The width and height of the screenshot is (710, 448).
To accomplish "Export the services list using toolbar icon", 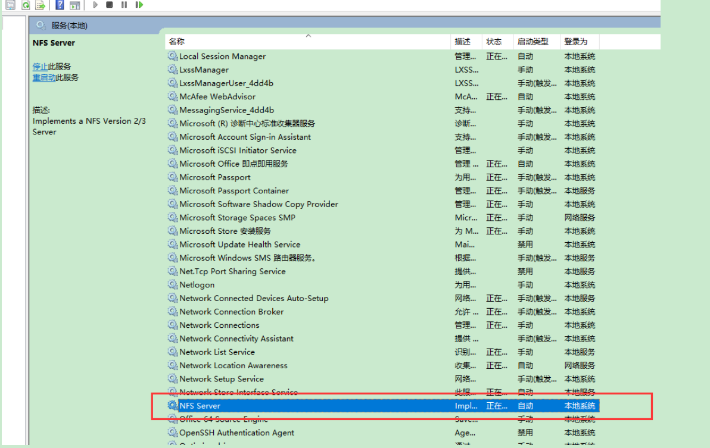I will coord(40,5).
